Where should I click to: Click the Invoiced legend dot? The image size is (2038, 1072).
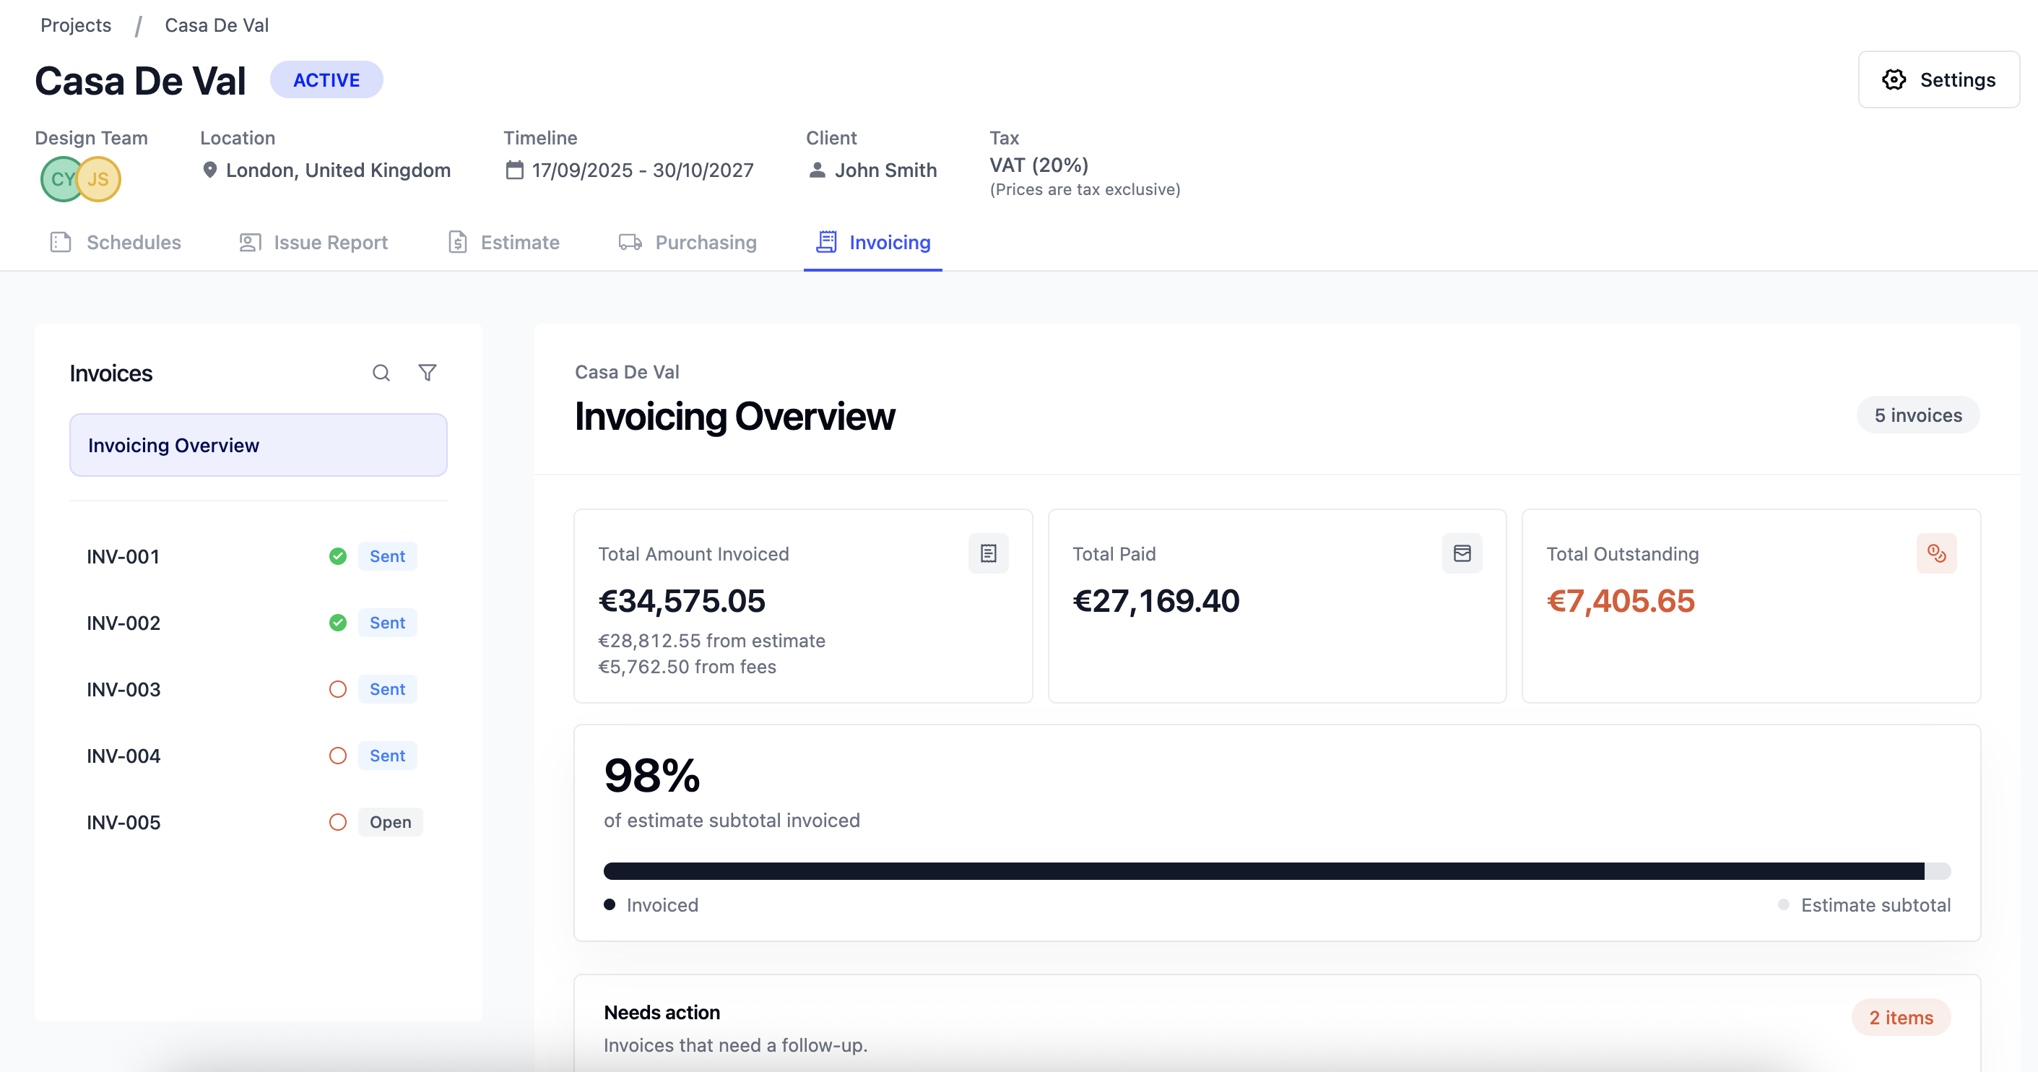610,904
